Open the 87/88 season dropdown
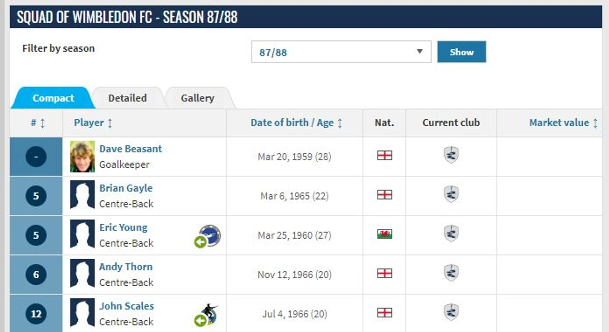Viewport: 609px width, 332px height. (x=341, y=52)
